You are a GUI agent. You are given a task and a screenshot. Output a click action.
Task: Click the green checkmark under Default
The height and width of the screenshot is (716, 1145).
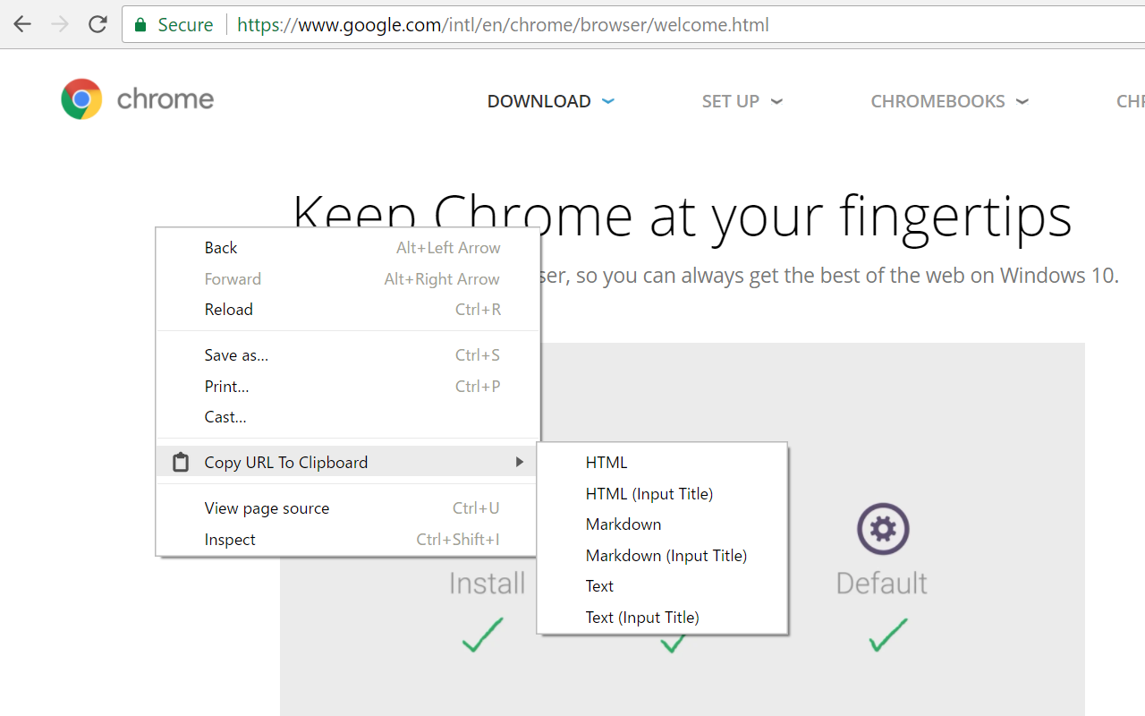[887, 634]
